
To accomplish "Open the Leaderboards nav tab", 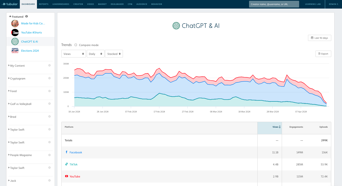I will pos(61,4).
